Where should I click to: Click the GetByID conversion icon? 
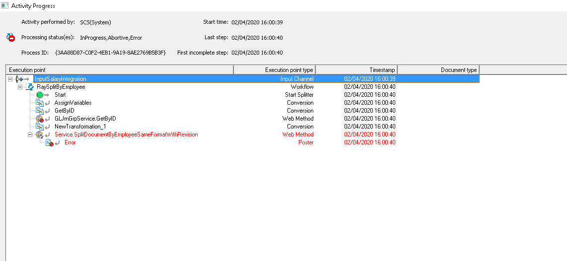point(40,111)
